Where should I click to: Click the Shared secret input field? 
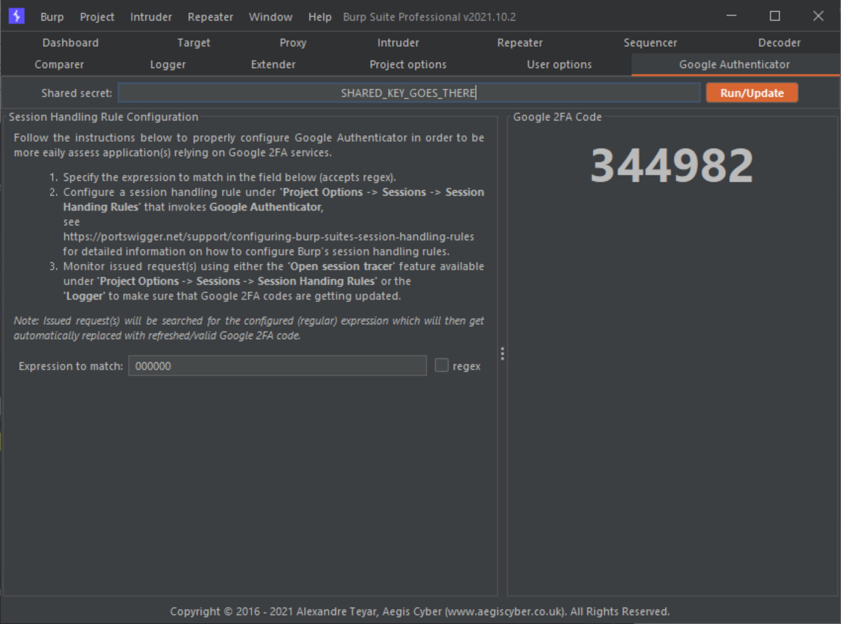pyautogui.click(x=408, y=93)
